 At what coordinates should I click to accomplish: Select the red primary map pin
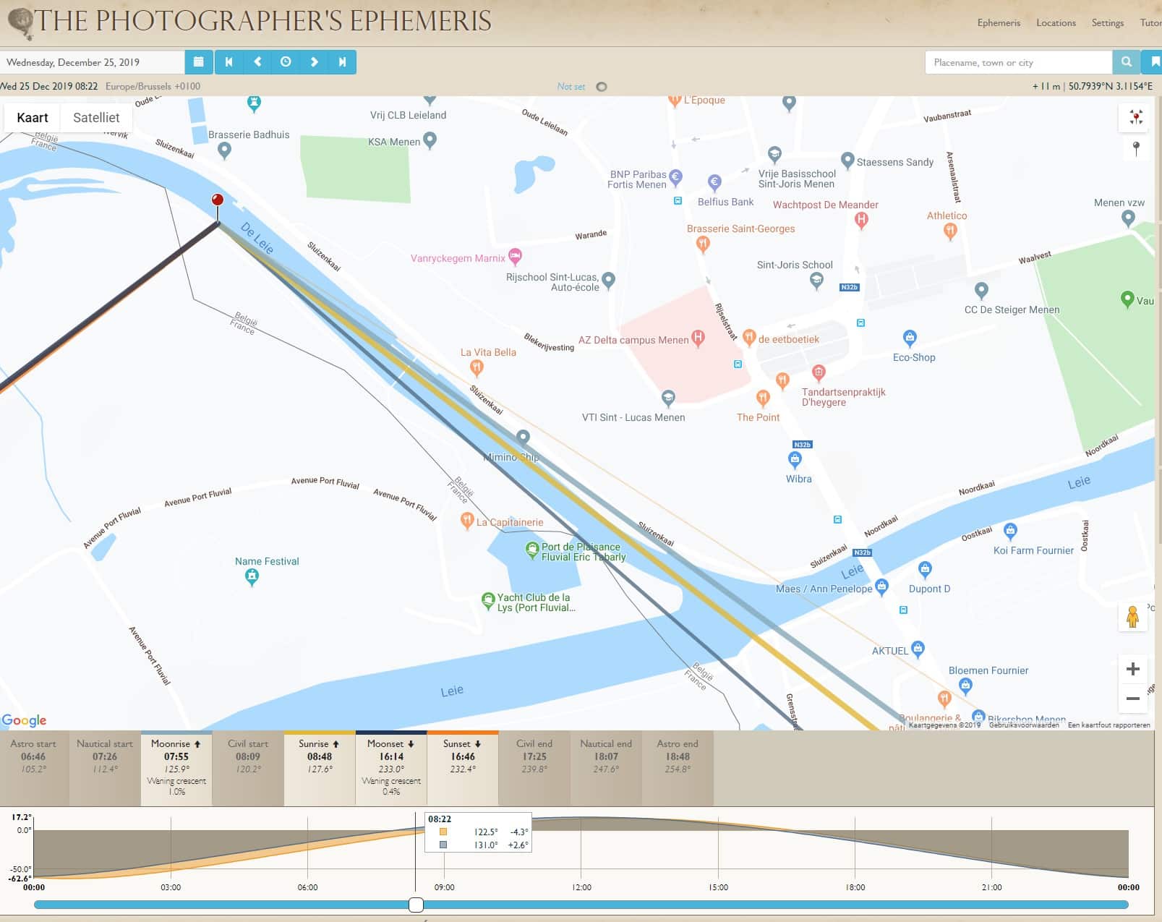[218, 200]
